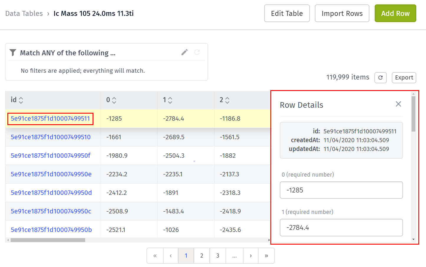Screen dimensions: 426x267
Task: Navigate to Data Tables breadcrumb
Action: pos(24,14)
